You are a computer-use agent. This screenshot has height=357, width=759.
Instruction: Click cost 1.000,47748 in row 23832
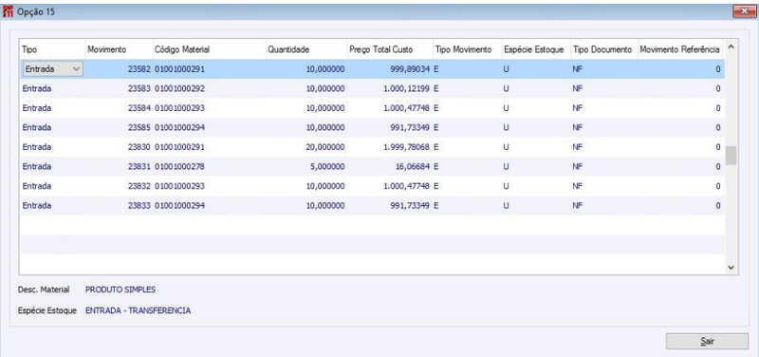[x=407, y=186]
